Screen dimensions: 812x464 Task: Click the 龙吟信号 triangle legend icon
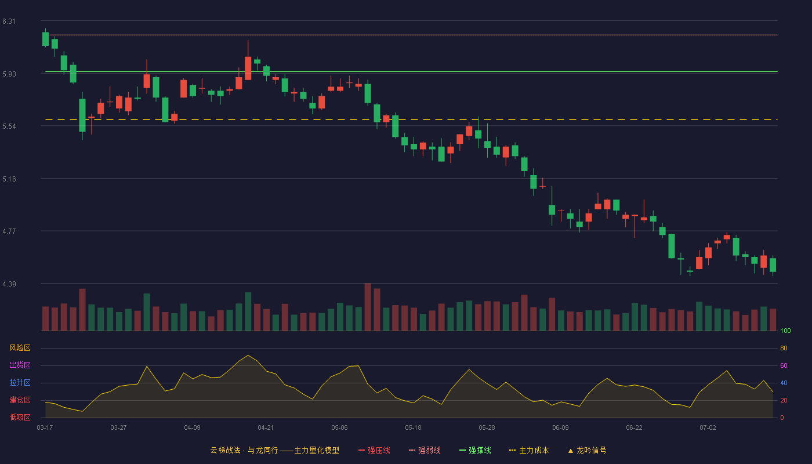click(570, 450)
